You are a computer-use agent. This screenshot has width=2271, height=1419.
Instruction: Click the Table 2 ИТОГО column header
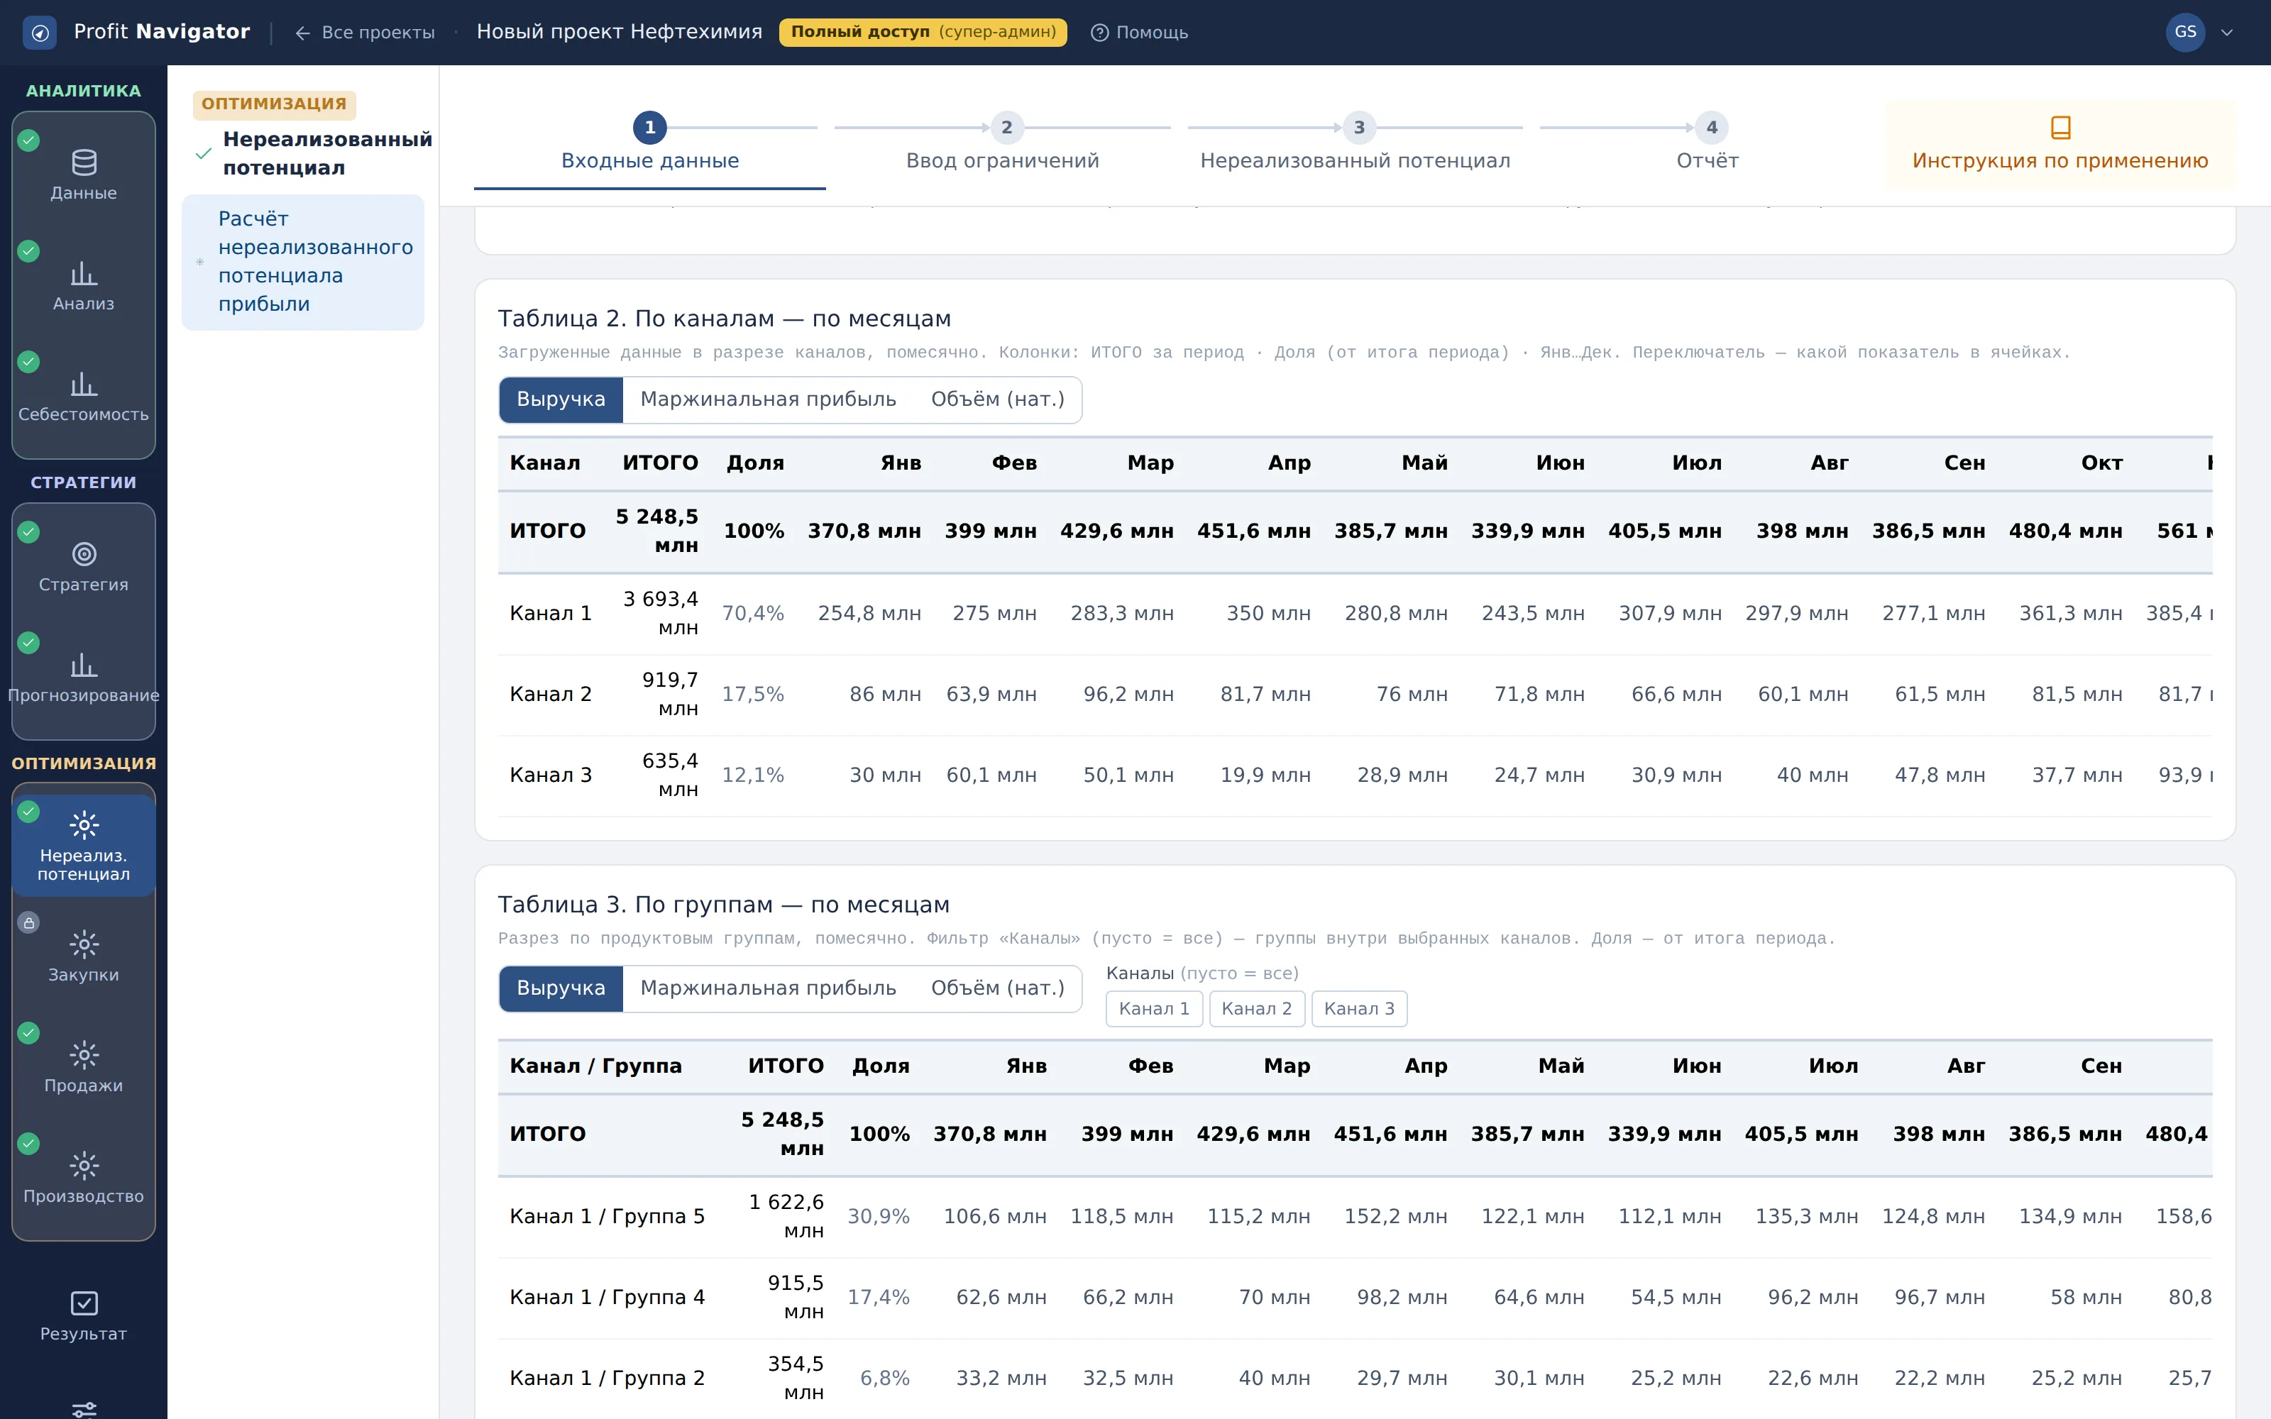pos(660,463)
